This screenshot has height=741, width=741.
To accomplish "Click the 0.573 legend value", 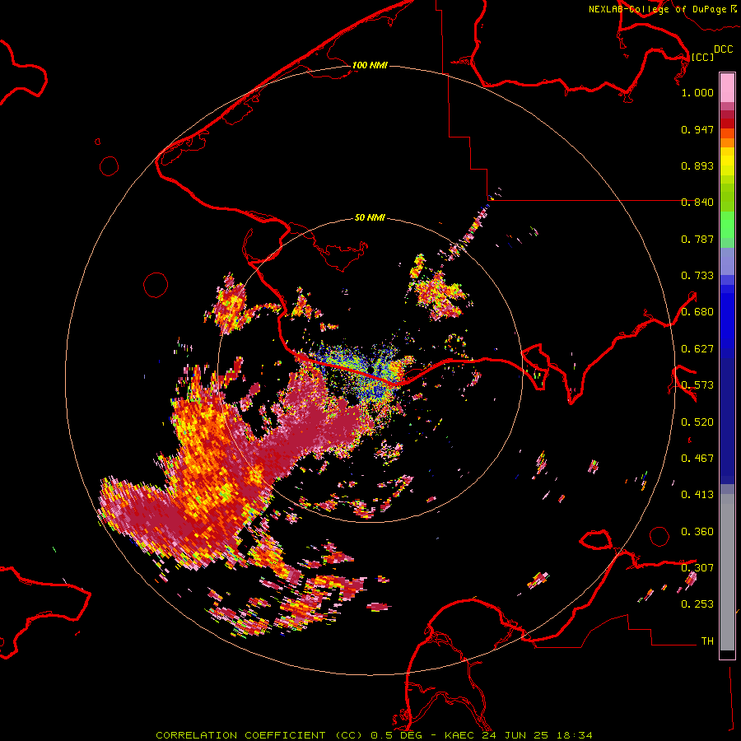I will [x=697, y=385].
